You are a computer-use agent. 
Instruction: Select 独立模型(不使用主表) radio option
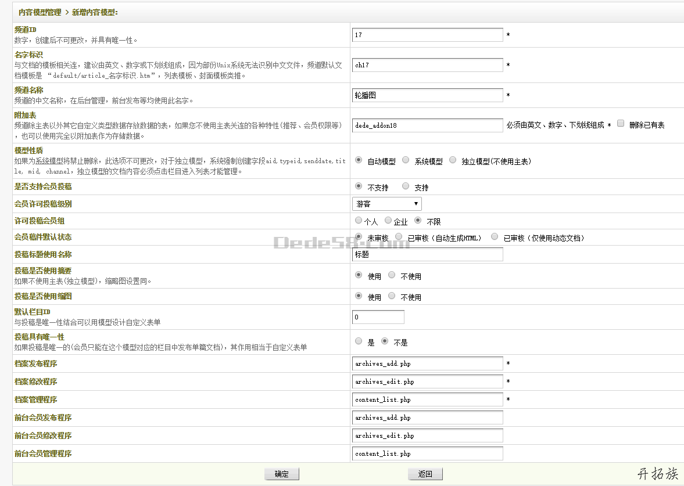[x=453, y=160]
